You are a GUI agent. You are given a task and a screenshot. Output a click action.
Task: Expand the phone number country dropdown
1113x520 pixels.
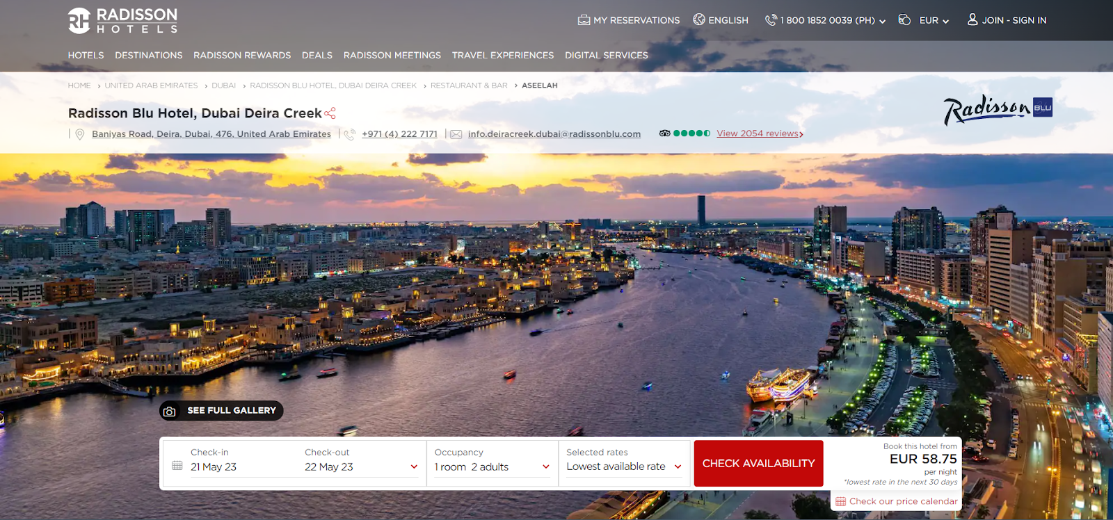tap(882, 22)
